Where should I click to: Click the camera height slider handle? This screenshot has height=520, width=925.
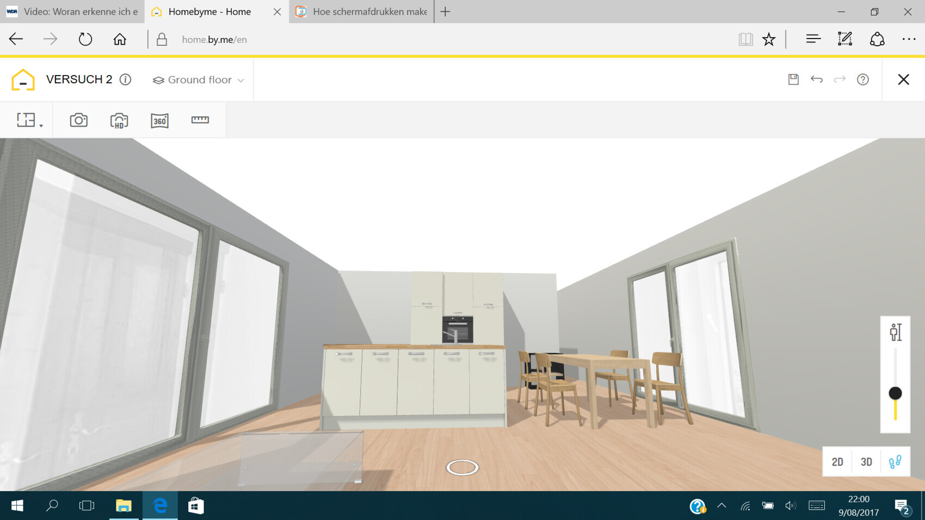click(895, 393)
